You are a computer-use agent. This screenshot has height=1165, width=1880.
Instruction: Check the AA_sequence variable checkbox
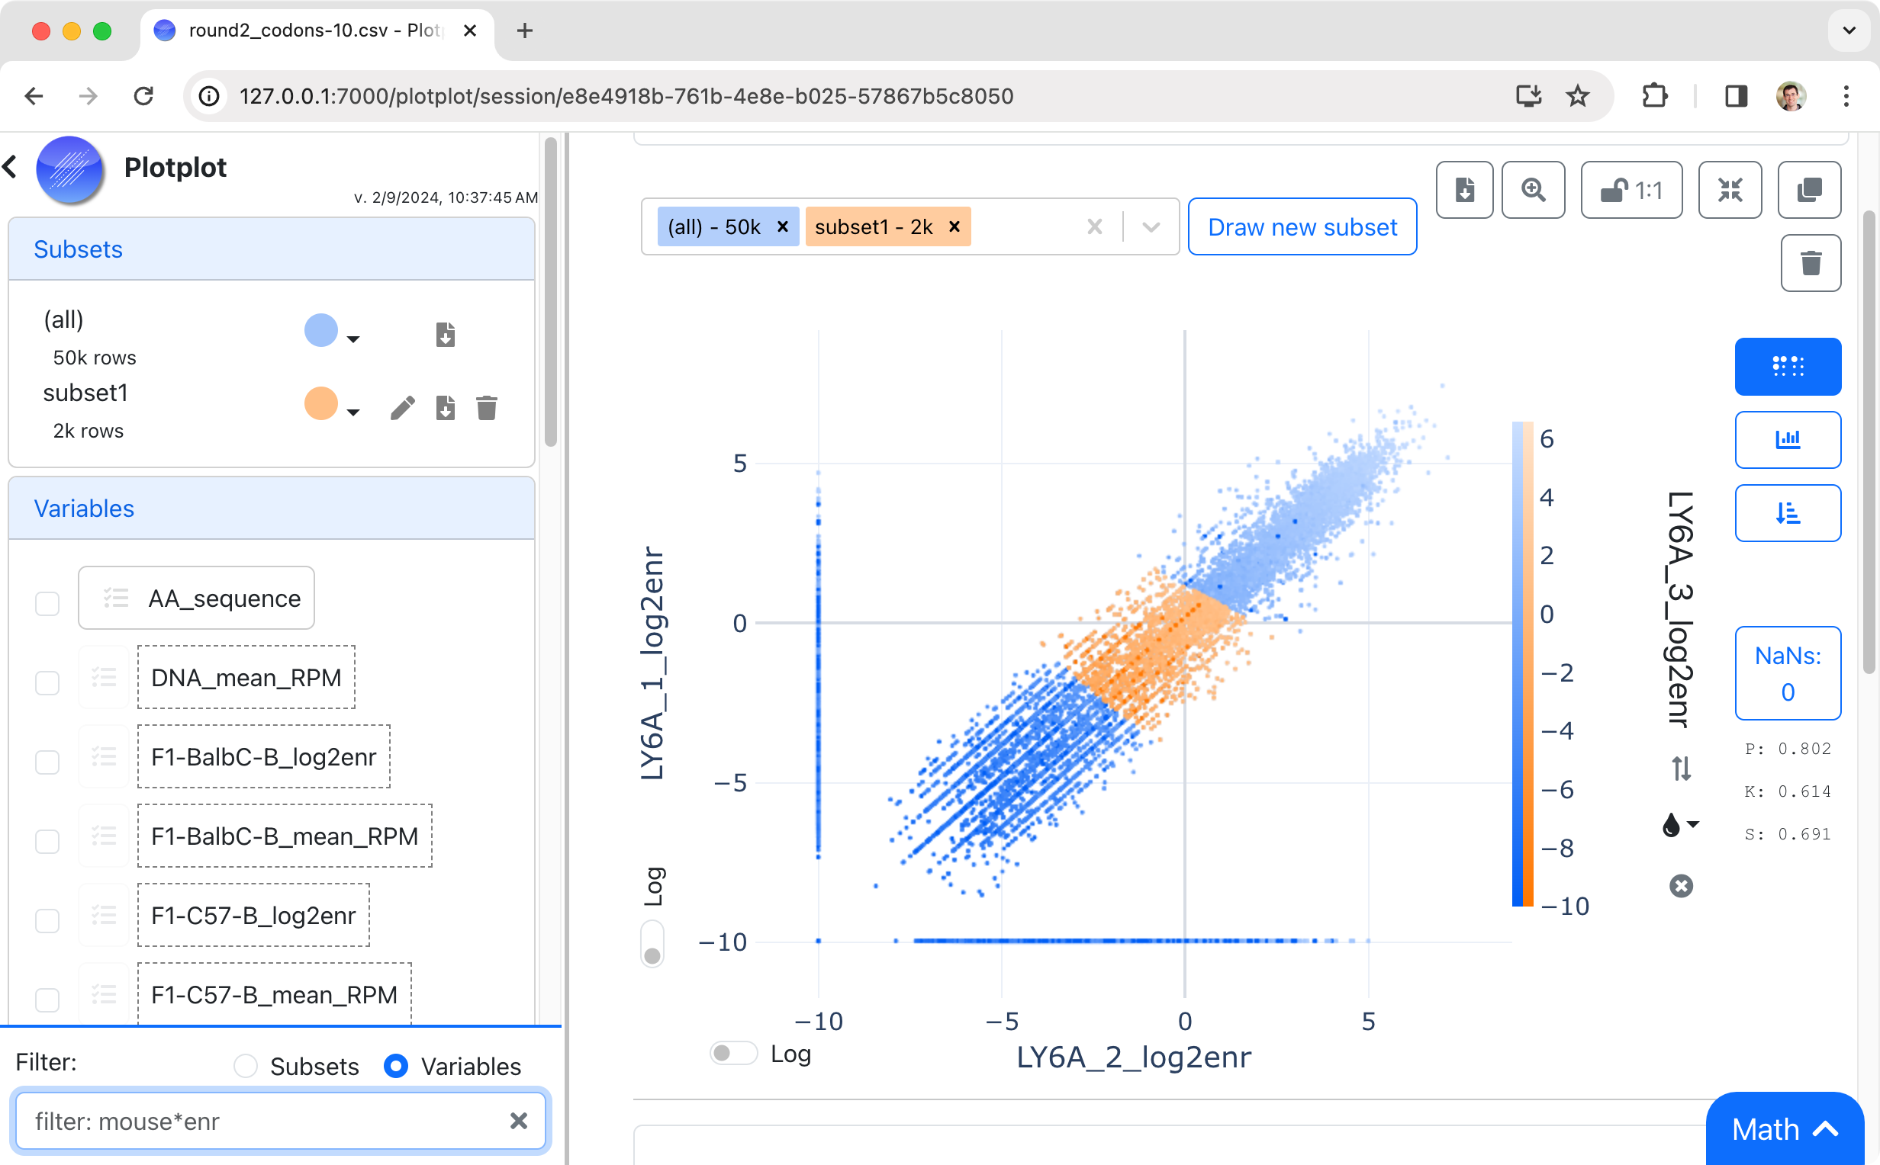point(48,603)
